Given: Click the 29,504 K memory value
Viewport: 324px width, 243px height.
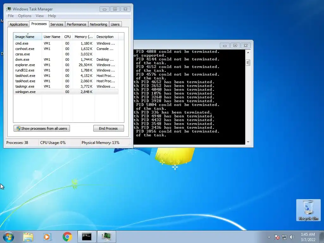Looking at the screenshot, I should click(85, 65).
